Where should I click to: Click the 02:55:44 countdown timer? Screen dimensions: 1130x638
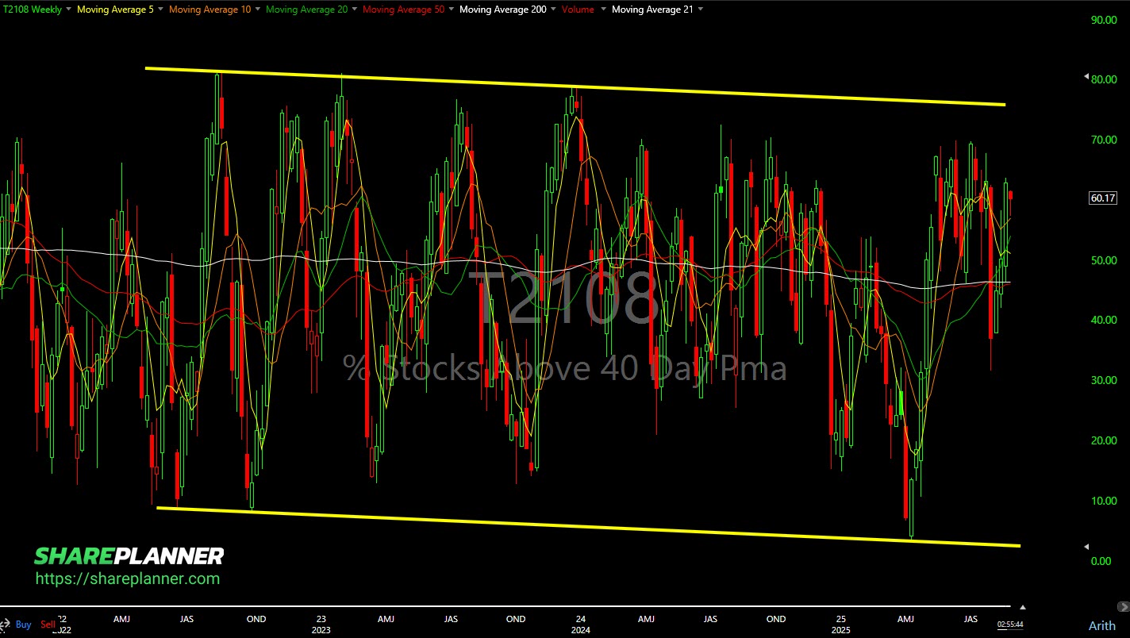click(1009, 625)
